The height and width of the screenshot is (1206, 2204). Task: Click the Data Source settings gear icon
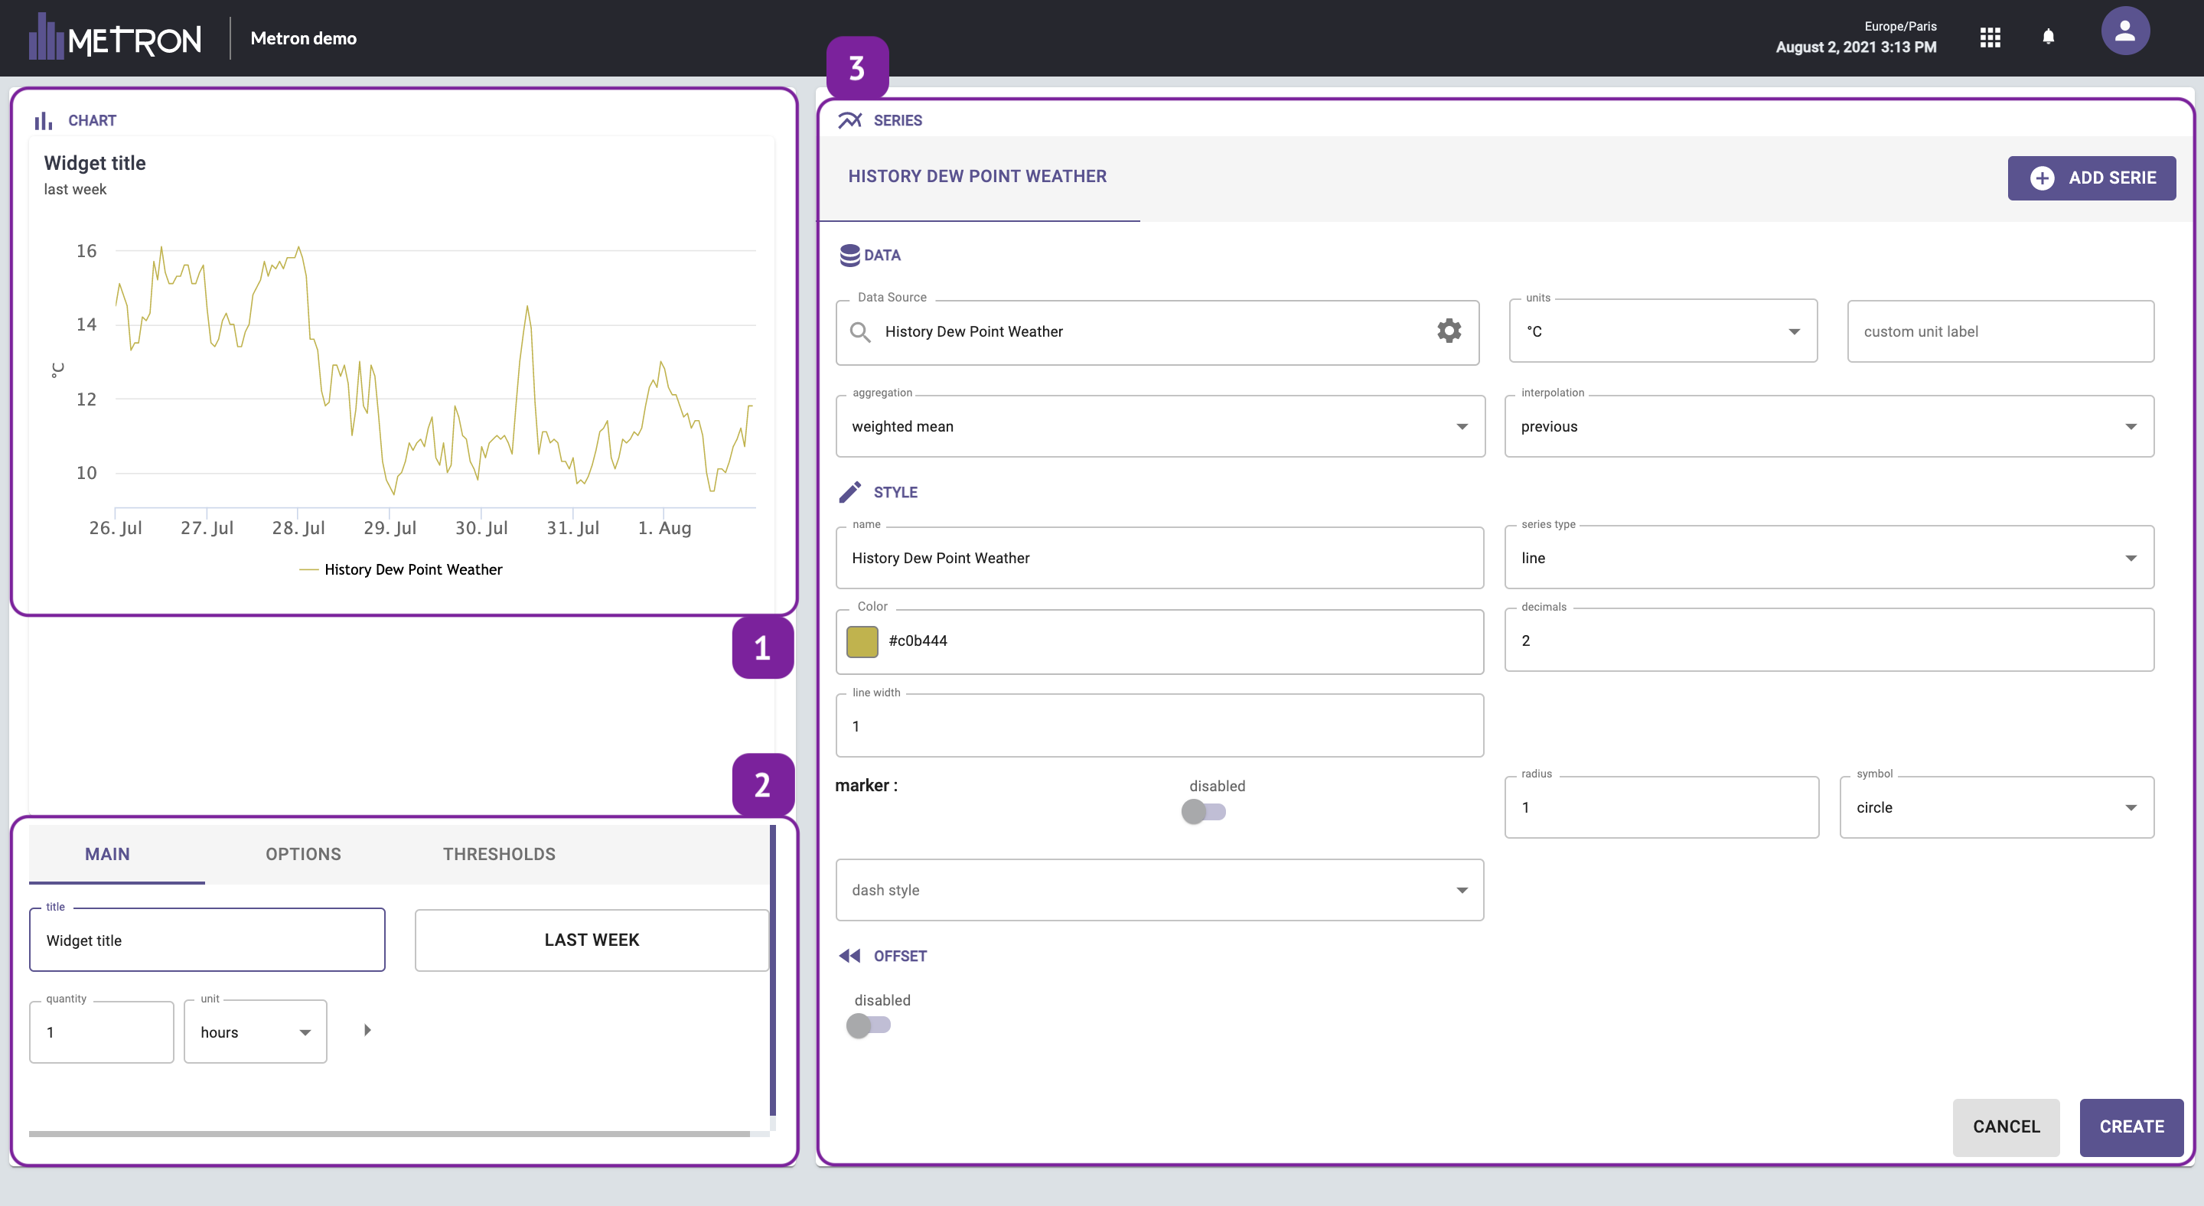click(x=1449, y=331)
